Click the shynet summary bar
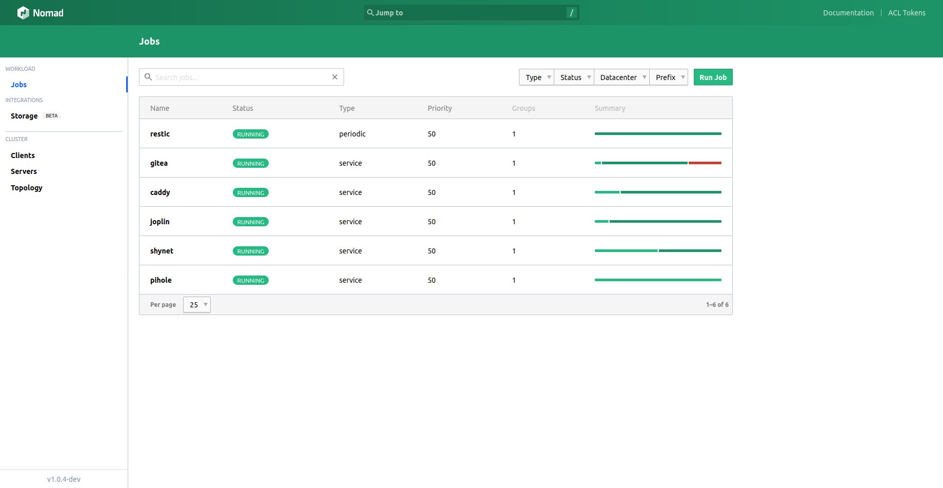Viewport: 943px width, 488px height. (x=658, y=250)
